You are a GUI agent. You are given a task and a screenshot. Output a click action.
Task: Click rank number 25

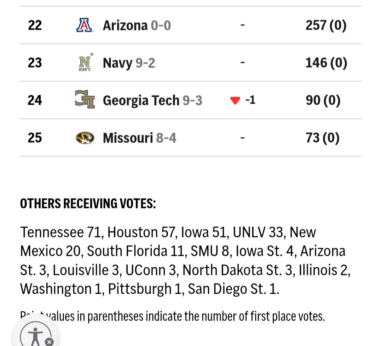(x=35, y=138)
